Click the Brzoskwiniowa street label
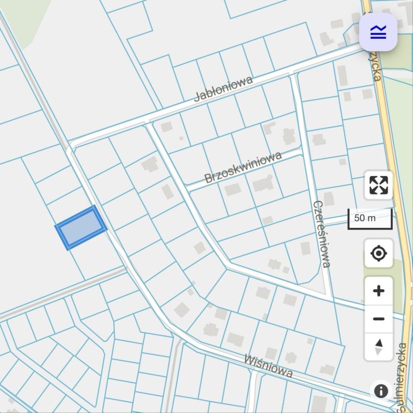 pyautogui.click(x=243, y=167)
